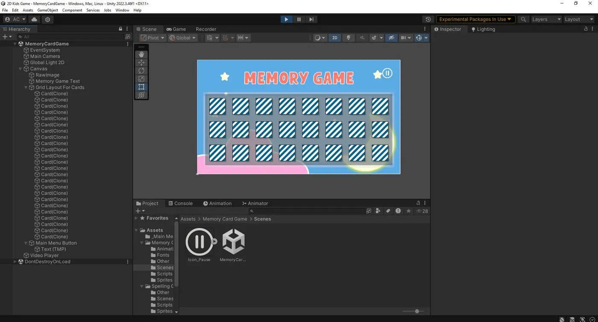Click the Search by Type icon in Project
This screenshot has height=322, width=598.
[378, 211]
